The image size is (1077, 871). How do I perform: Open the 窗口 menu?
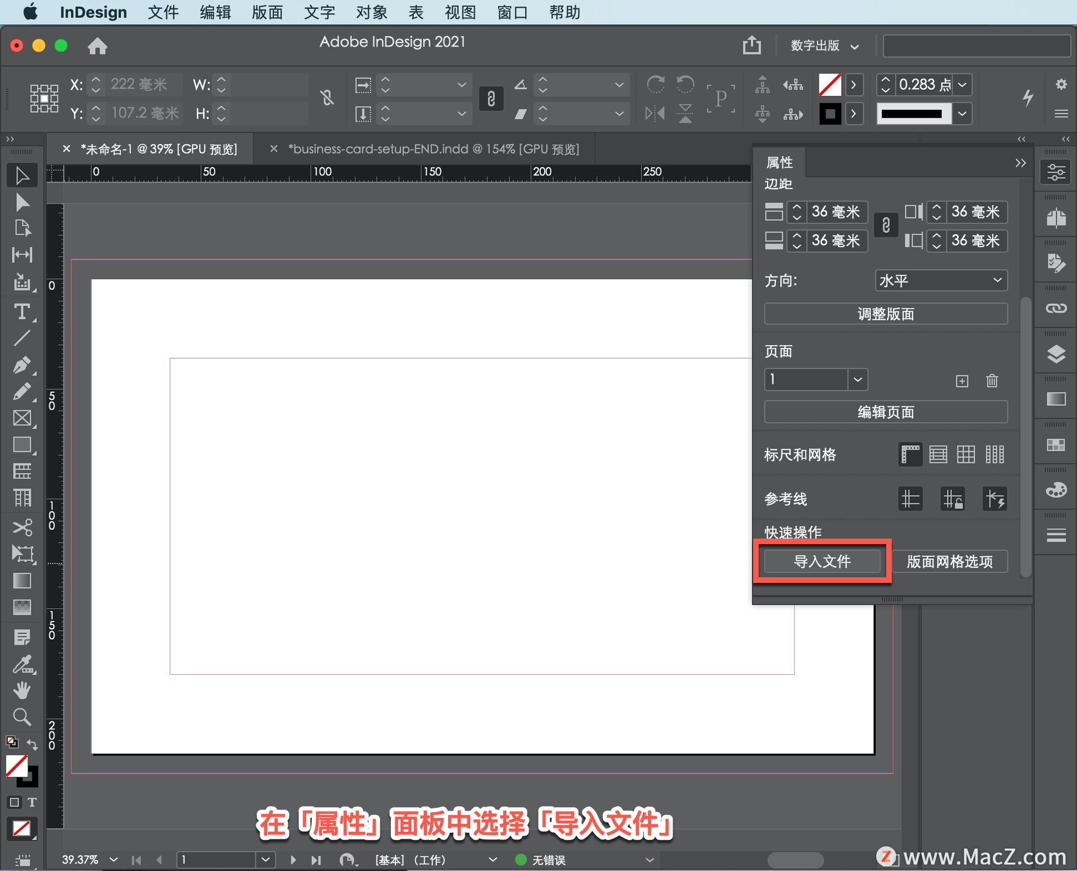512,12
